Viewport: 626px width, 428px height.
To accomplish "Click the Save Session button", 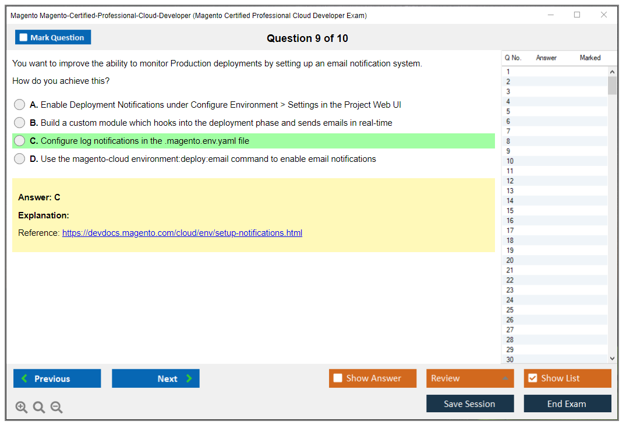I will coord(470,404).
